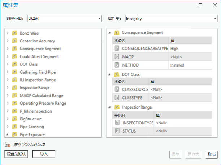Click the Gathering Field Pipe layer icon

14,72
